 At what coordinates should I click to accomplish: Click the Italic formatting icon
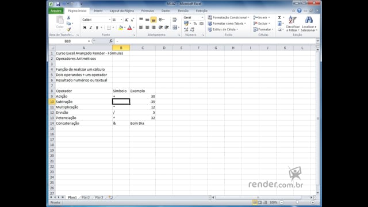click(x=91, y=28)
